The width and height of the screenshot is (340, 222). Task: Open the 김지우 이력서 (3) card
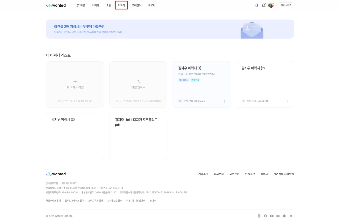(x=75, y=136)
